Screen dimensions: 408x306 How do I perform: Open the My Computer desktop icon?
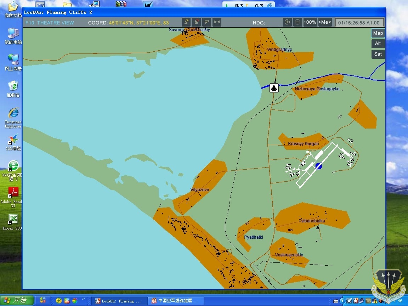[x=13, y=36]
